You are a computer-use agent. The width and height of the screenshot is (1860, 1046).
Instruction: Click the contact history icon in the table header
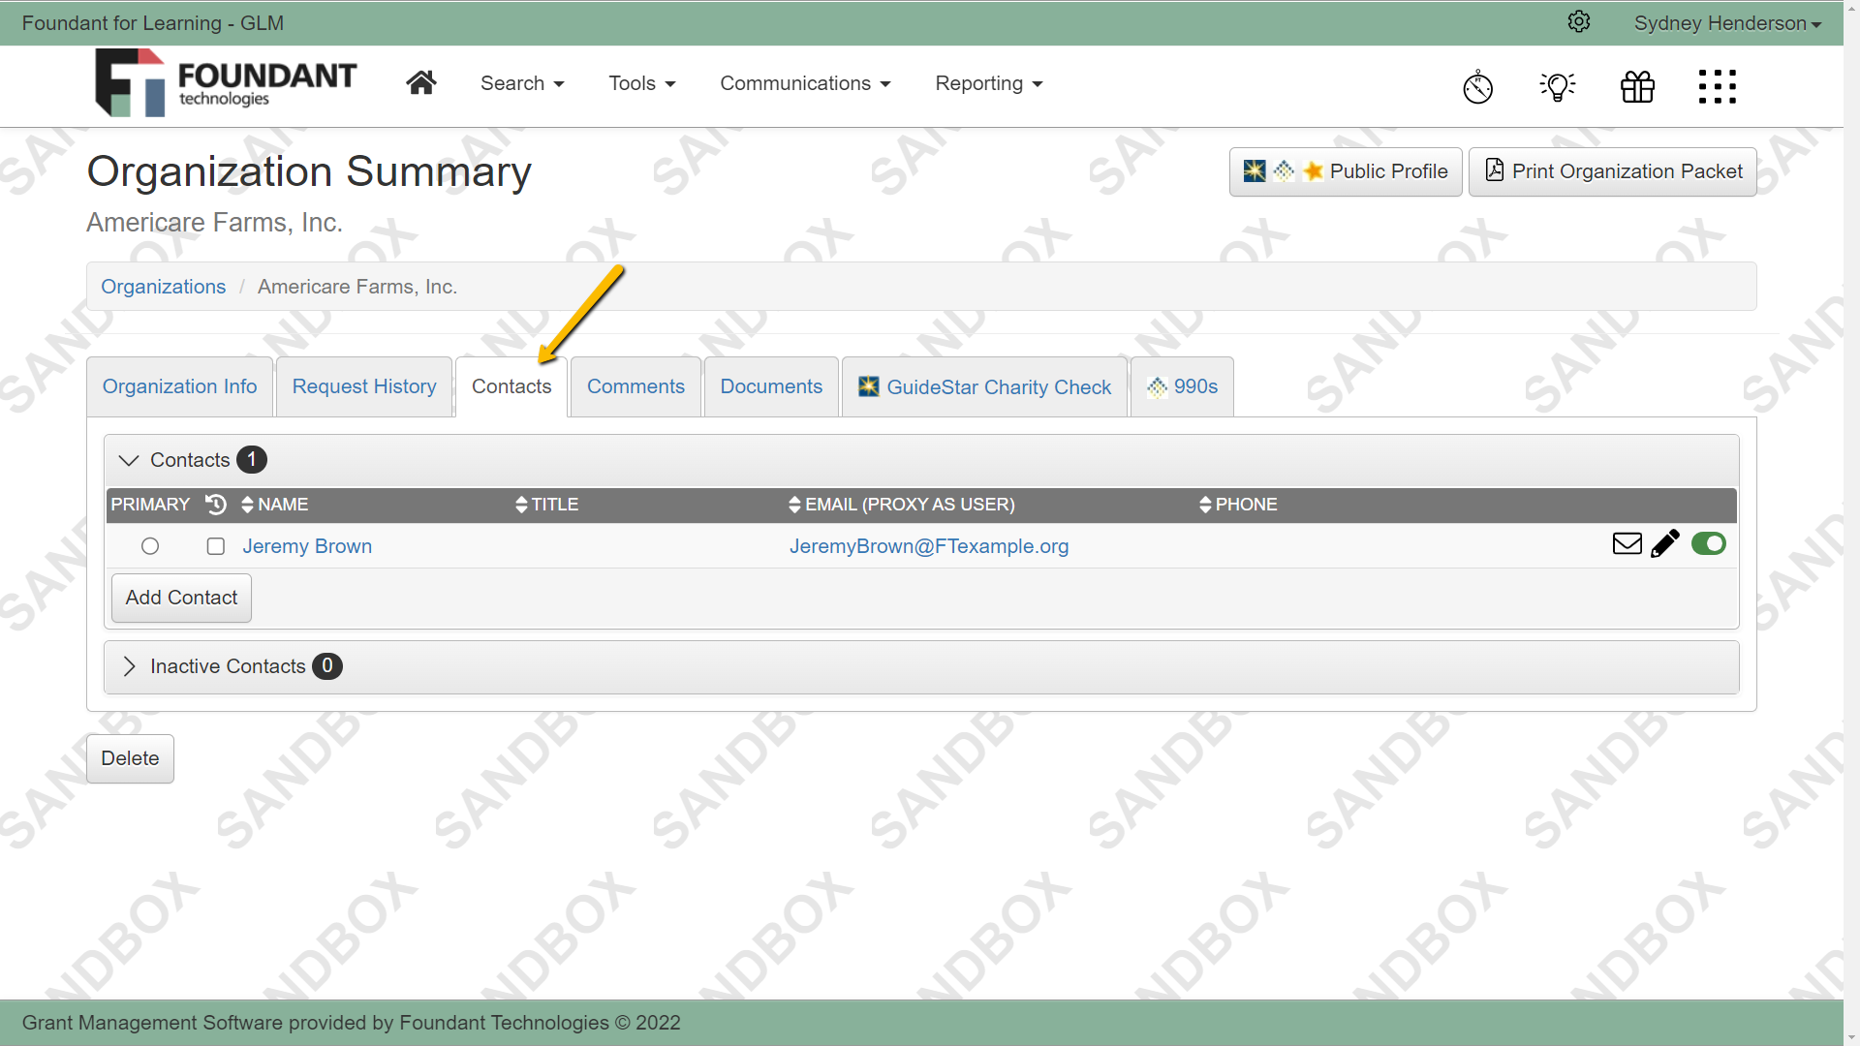pos(215,505)
